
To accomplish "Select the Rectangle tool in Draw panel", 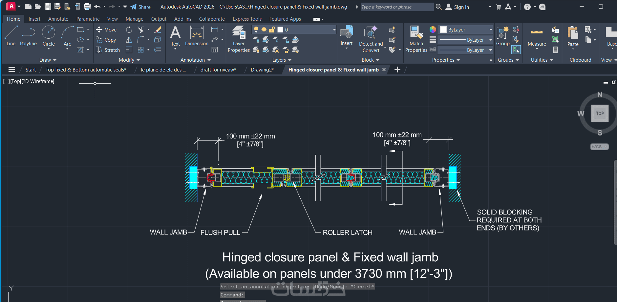I will [x=80, y=30].
